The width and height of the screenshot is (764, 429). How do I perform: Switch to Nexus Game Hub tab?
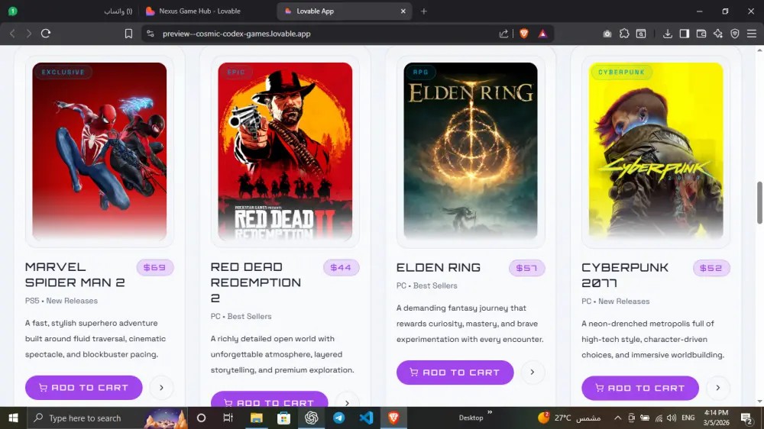coord(199,11)
